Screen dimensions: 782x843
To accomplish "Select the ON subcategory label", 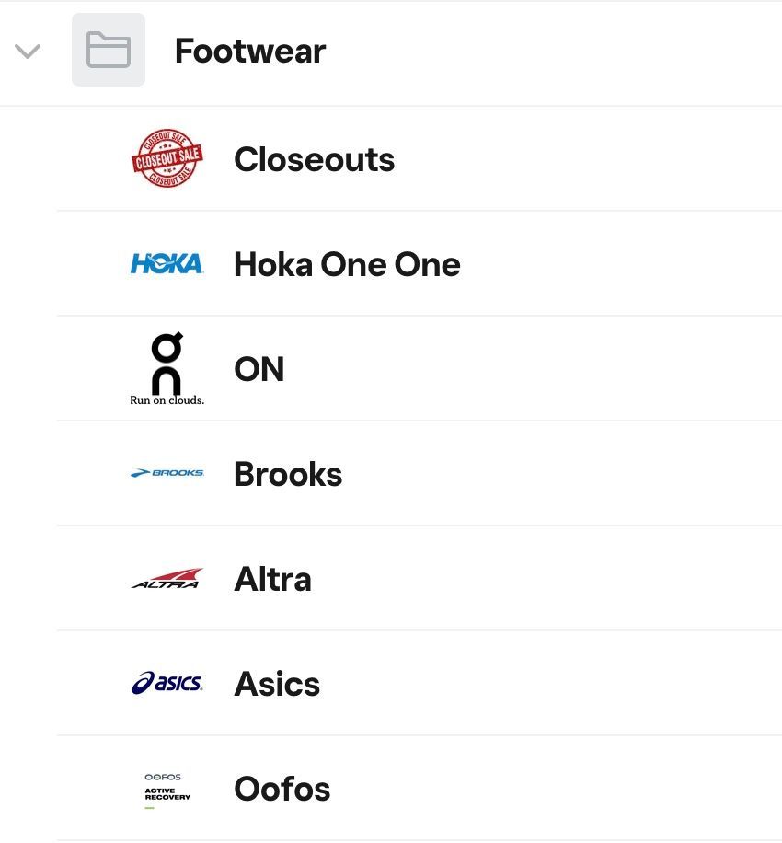I will pyautogui.click(x=259, y=370).
